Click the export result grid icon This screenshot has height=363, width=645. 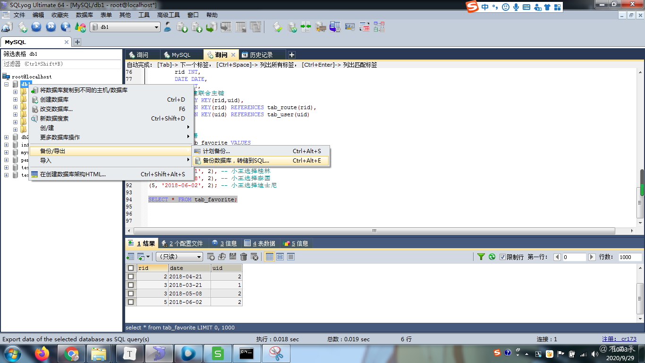(130, 257)
